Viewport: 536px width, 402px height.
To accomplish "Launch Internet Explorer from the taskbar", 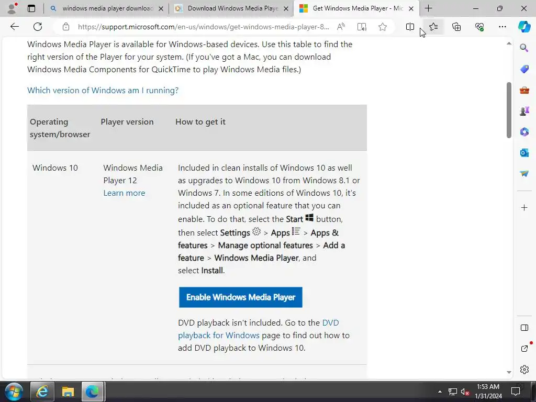I will pos(42,392).
